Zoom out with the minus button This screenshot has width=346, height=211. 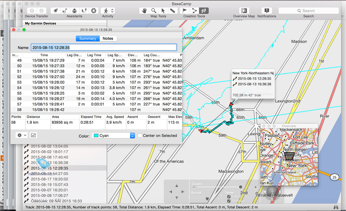(194, 187)
